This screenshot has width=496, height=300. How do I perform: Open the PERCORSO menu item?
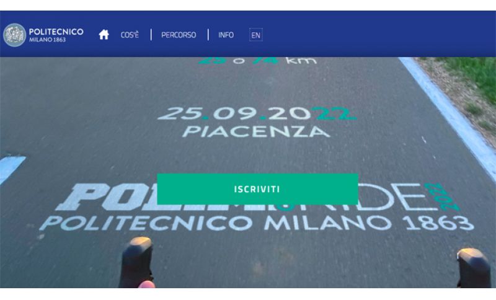(179, 35)
